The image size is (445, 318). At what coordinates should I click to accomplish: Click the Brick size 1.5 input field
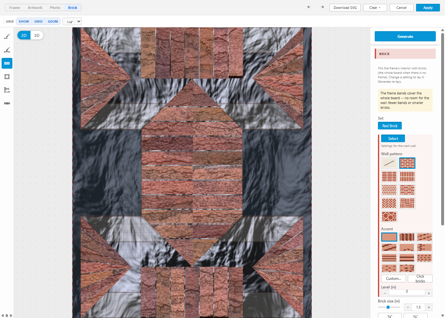coord(418,307)
